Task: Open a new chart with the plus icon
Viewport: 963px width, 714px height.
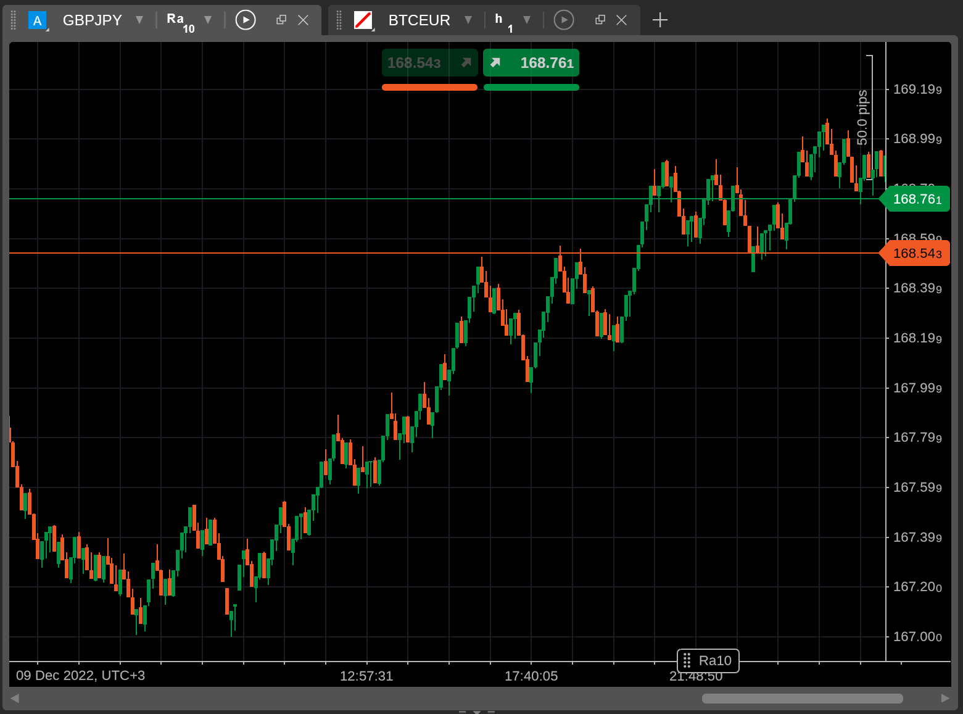Action: 660,20
